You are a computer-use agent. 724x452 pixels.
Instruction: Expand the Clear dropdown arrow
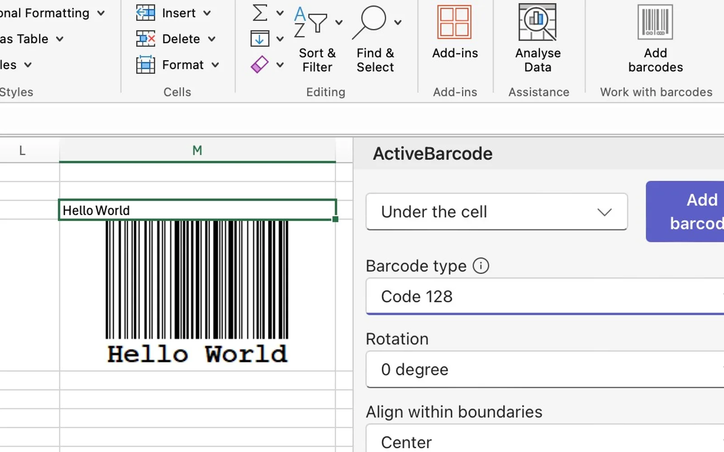(x=280, y=65)
